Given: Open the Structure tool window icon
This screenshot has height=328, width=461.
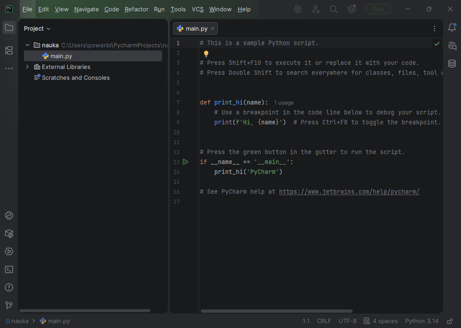Looking at the screenshot, I should coord(9,50).
